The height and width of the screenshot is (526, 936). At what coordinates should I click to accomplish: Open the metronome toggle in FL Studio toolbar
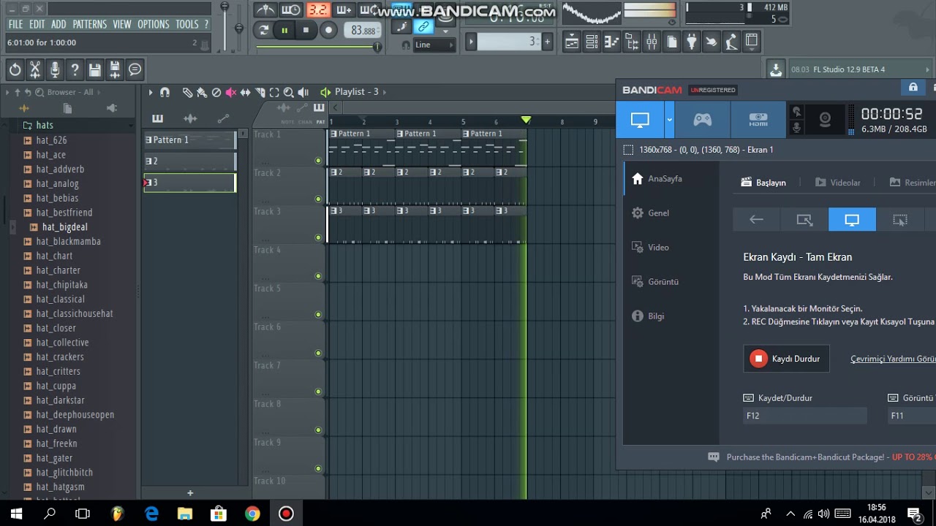coord(265,10)
